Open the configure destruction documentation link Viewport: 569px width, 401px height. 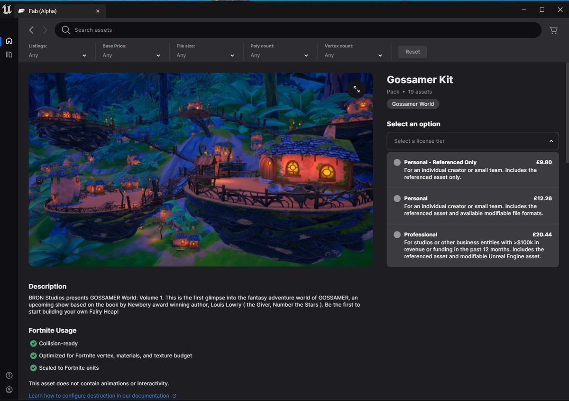click(x=99, y=396)
